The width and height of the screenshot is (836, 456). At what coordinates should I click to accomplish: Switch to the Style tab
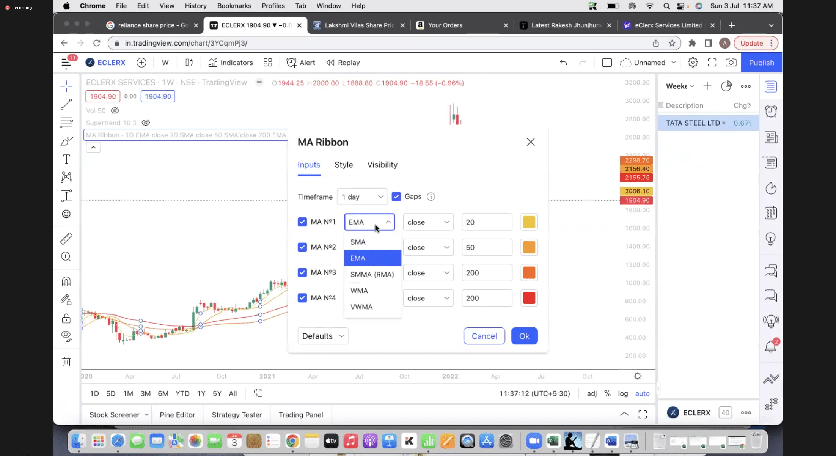[343, 165]
